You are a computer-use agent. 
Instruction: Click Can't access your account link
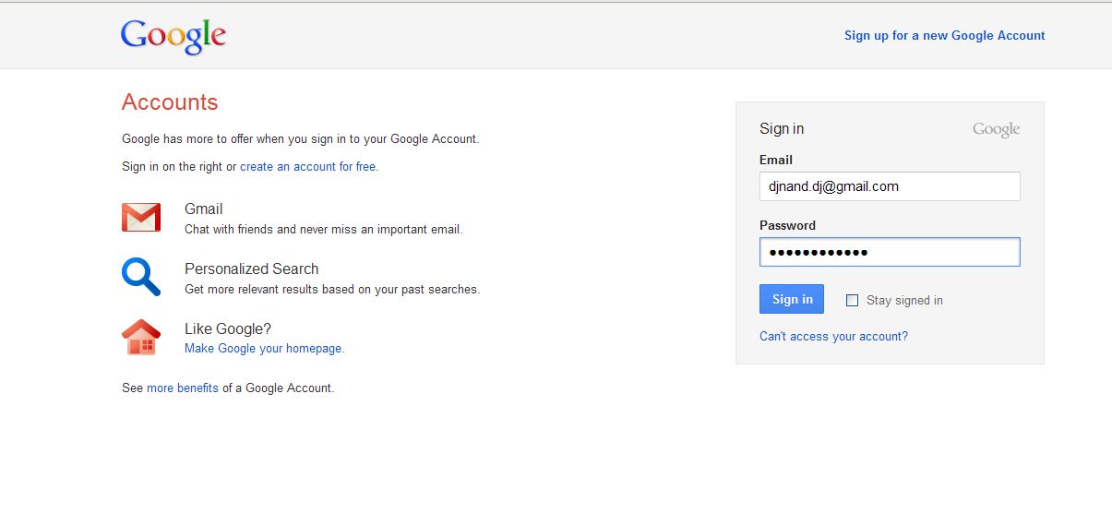click(x=833, y=337)
